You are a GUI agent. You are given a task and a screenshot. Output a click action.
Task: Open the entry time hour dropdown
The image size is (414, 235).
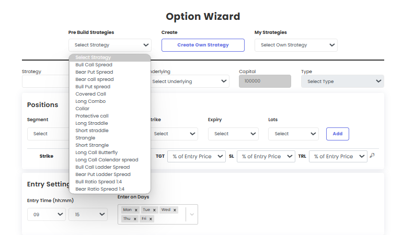coord(47,215)
